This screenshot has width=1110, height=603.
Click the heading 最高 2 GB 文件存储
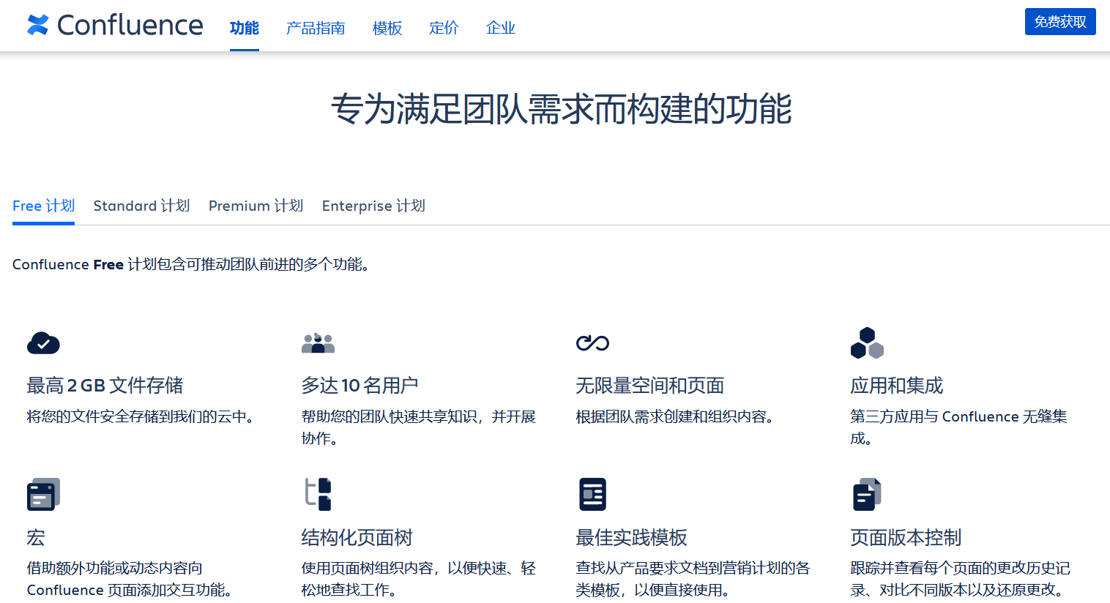[x=105, y=385]
